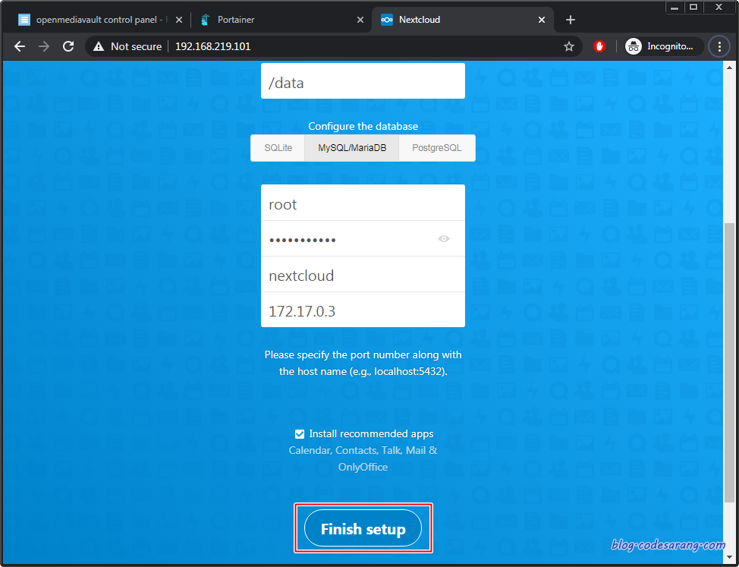The image size is (739, 567).
Task: Click the 'Please specify the port number' hint text
Action: click(363, 363)
